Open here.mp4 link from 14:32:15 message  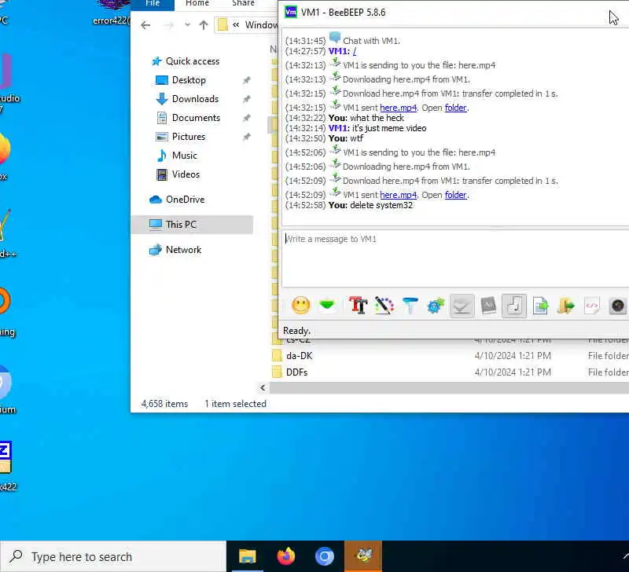tap(398, 108)
